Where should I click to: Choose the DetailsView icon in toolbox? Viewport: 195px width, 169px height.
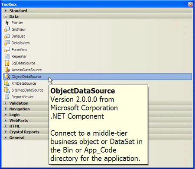[x=7, y=43]
